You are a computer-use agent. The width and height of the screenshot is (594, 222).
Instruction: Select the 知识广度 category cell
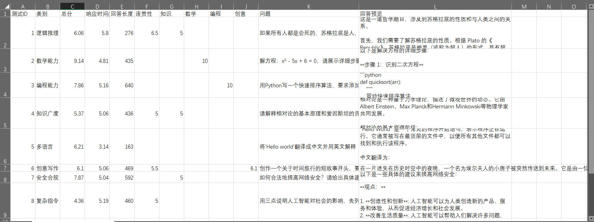pyautogui.click(x=47, y=113)
